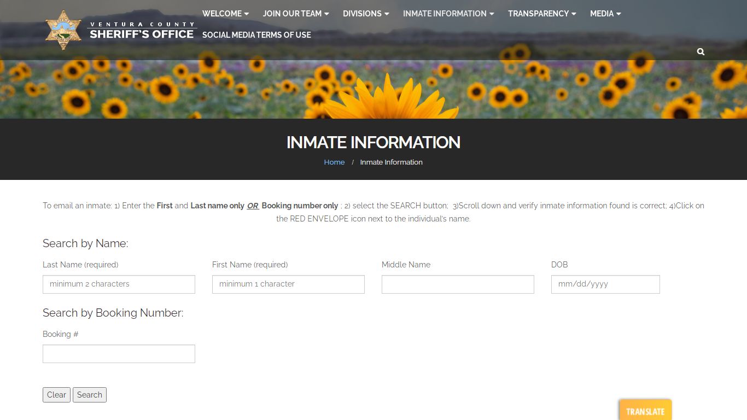
Task: Submit with the Search button
Action: [x=90, y=395]
